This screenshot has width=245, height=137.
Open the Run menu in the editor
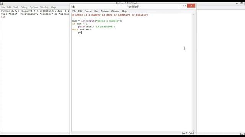coord(96,11)
